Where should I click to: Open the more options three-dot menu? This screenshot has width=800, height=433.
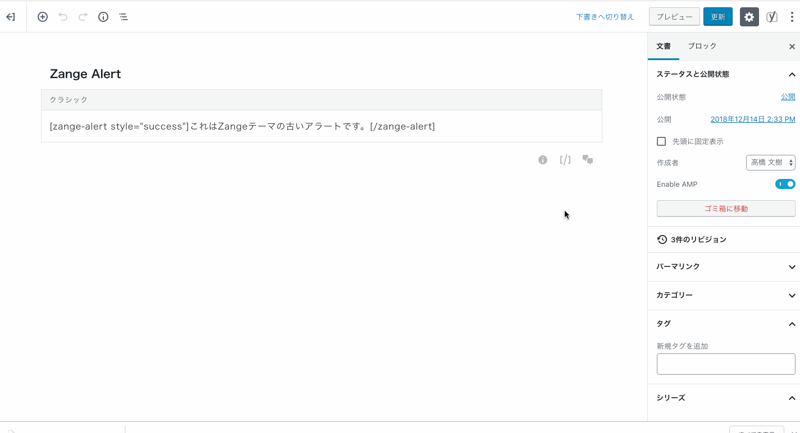792,17
